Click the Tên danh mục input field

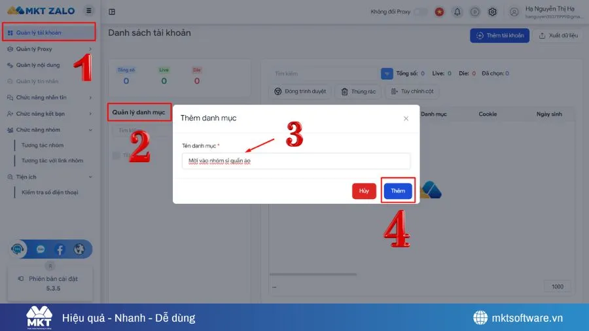pyautogui.click(x=296, y=161)
